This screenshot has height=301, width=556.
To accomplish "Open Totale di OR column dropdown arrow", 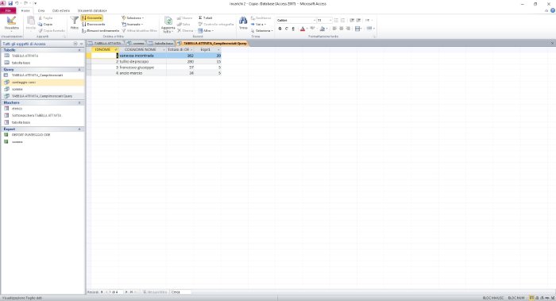I will click(191, 50).
